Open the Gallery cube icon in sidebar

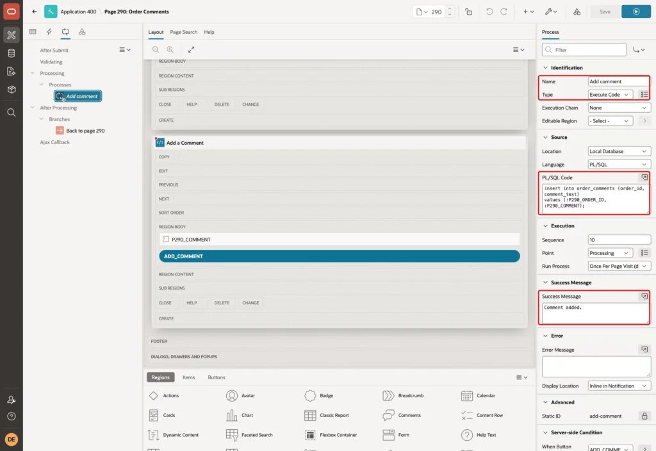(12, 90)
